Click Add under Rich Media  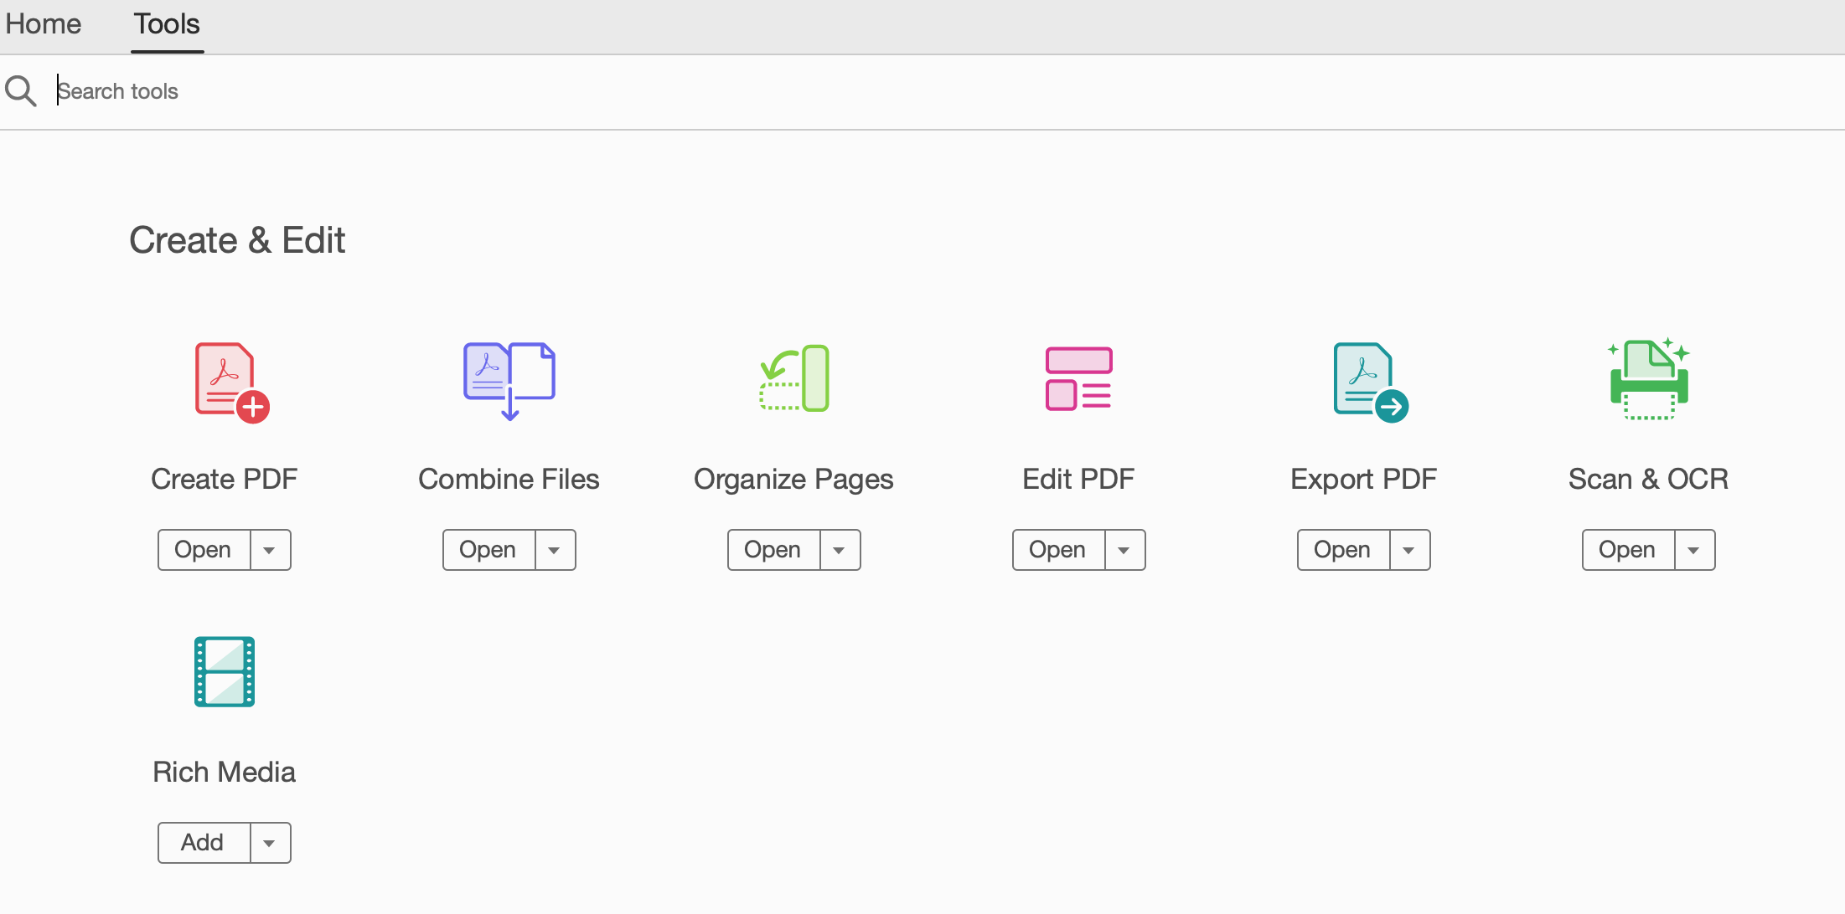click(x=202, y=842)
